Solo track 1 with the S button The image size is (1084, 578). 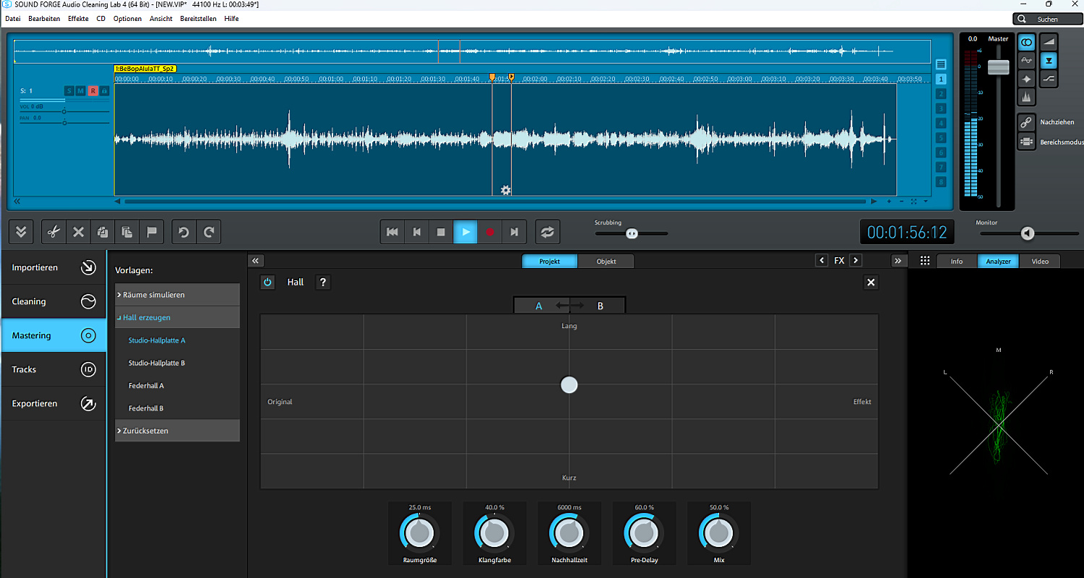[x=69, y=91]
